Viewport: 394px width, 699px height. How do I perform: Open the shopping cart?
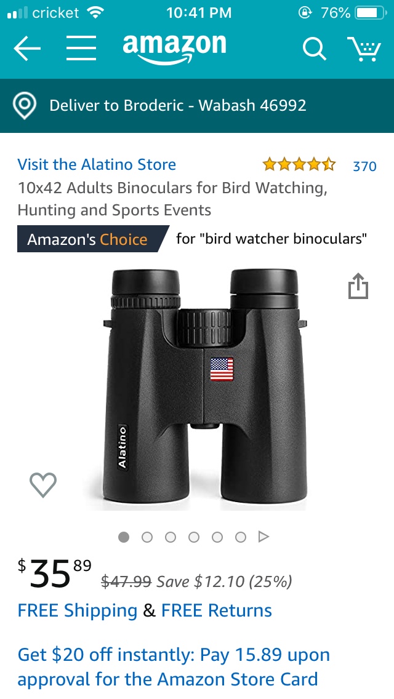pos(364,49)
